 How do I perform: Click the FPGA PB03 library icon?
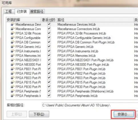[13, 78]
